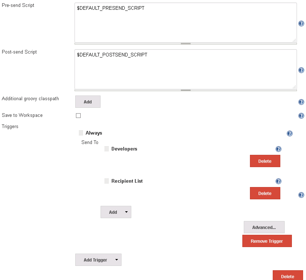The width and height of the screenshot is (306, 280).
Task: Open Advanced trigger settings
Action: click(264, 227)
